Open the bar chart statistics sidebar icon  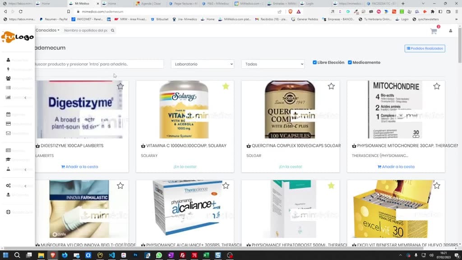pos(8,97)
